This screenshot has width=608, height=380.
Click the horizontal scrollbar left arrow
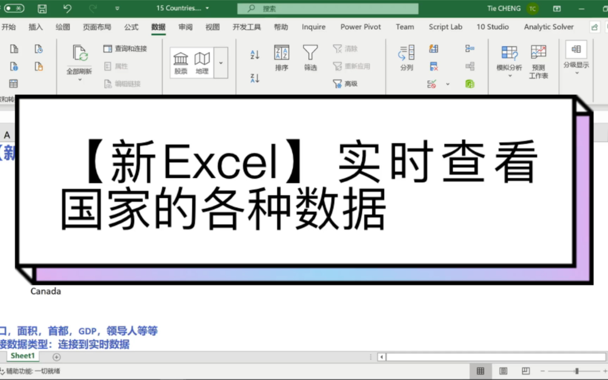point(381,357)
